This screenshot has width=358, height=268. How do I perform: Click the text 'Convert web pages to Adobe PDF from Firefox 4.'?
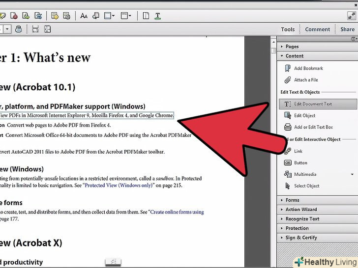[x=59, y=125]
